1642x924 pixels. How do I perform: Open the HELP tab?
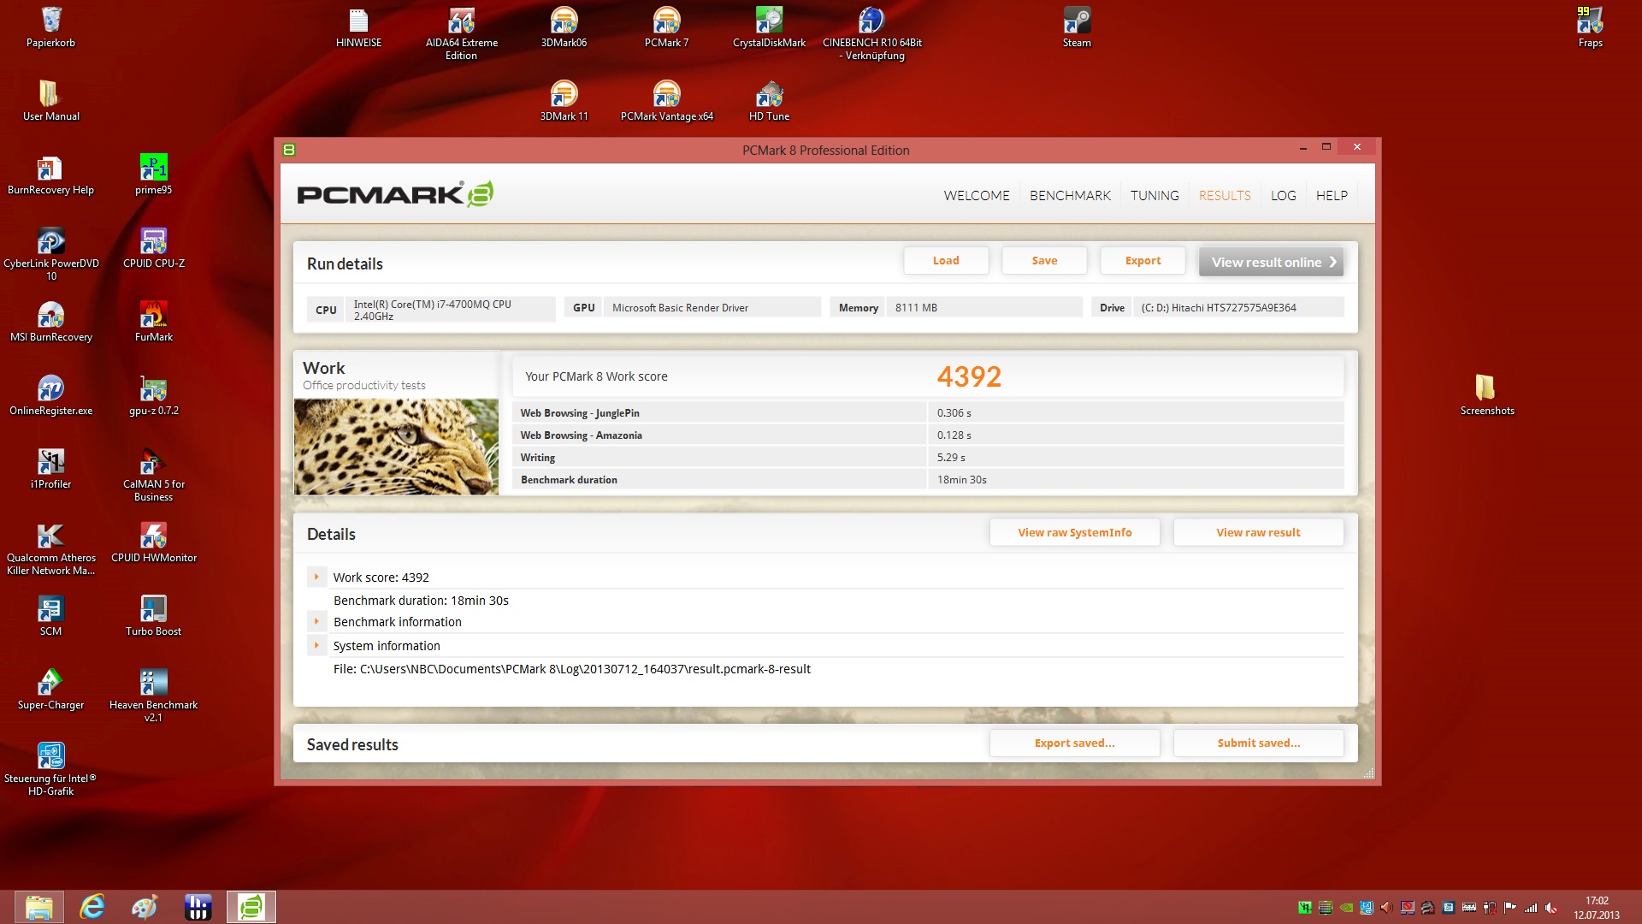pyautogui.click(x=1332, y=196)
